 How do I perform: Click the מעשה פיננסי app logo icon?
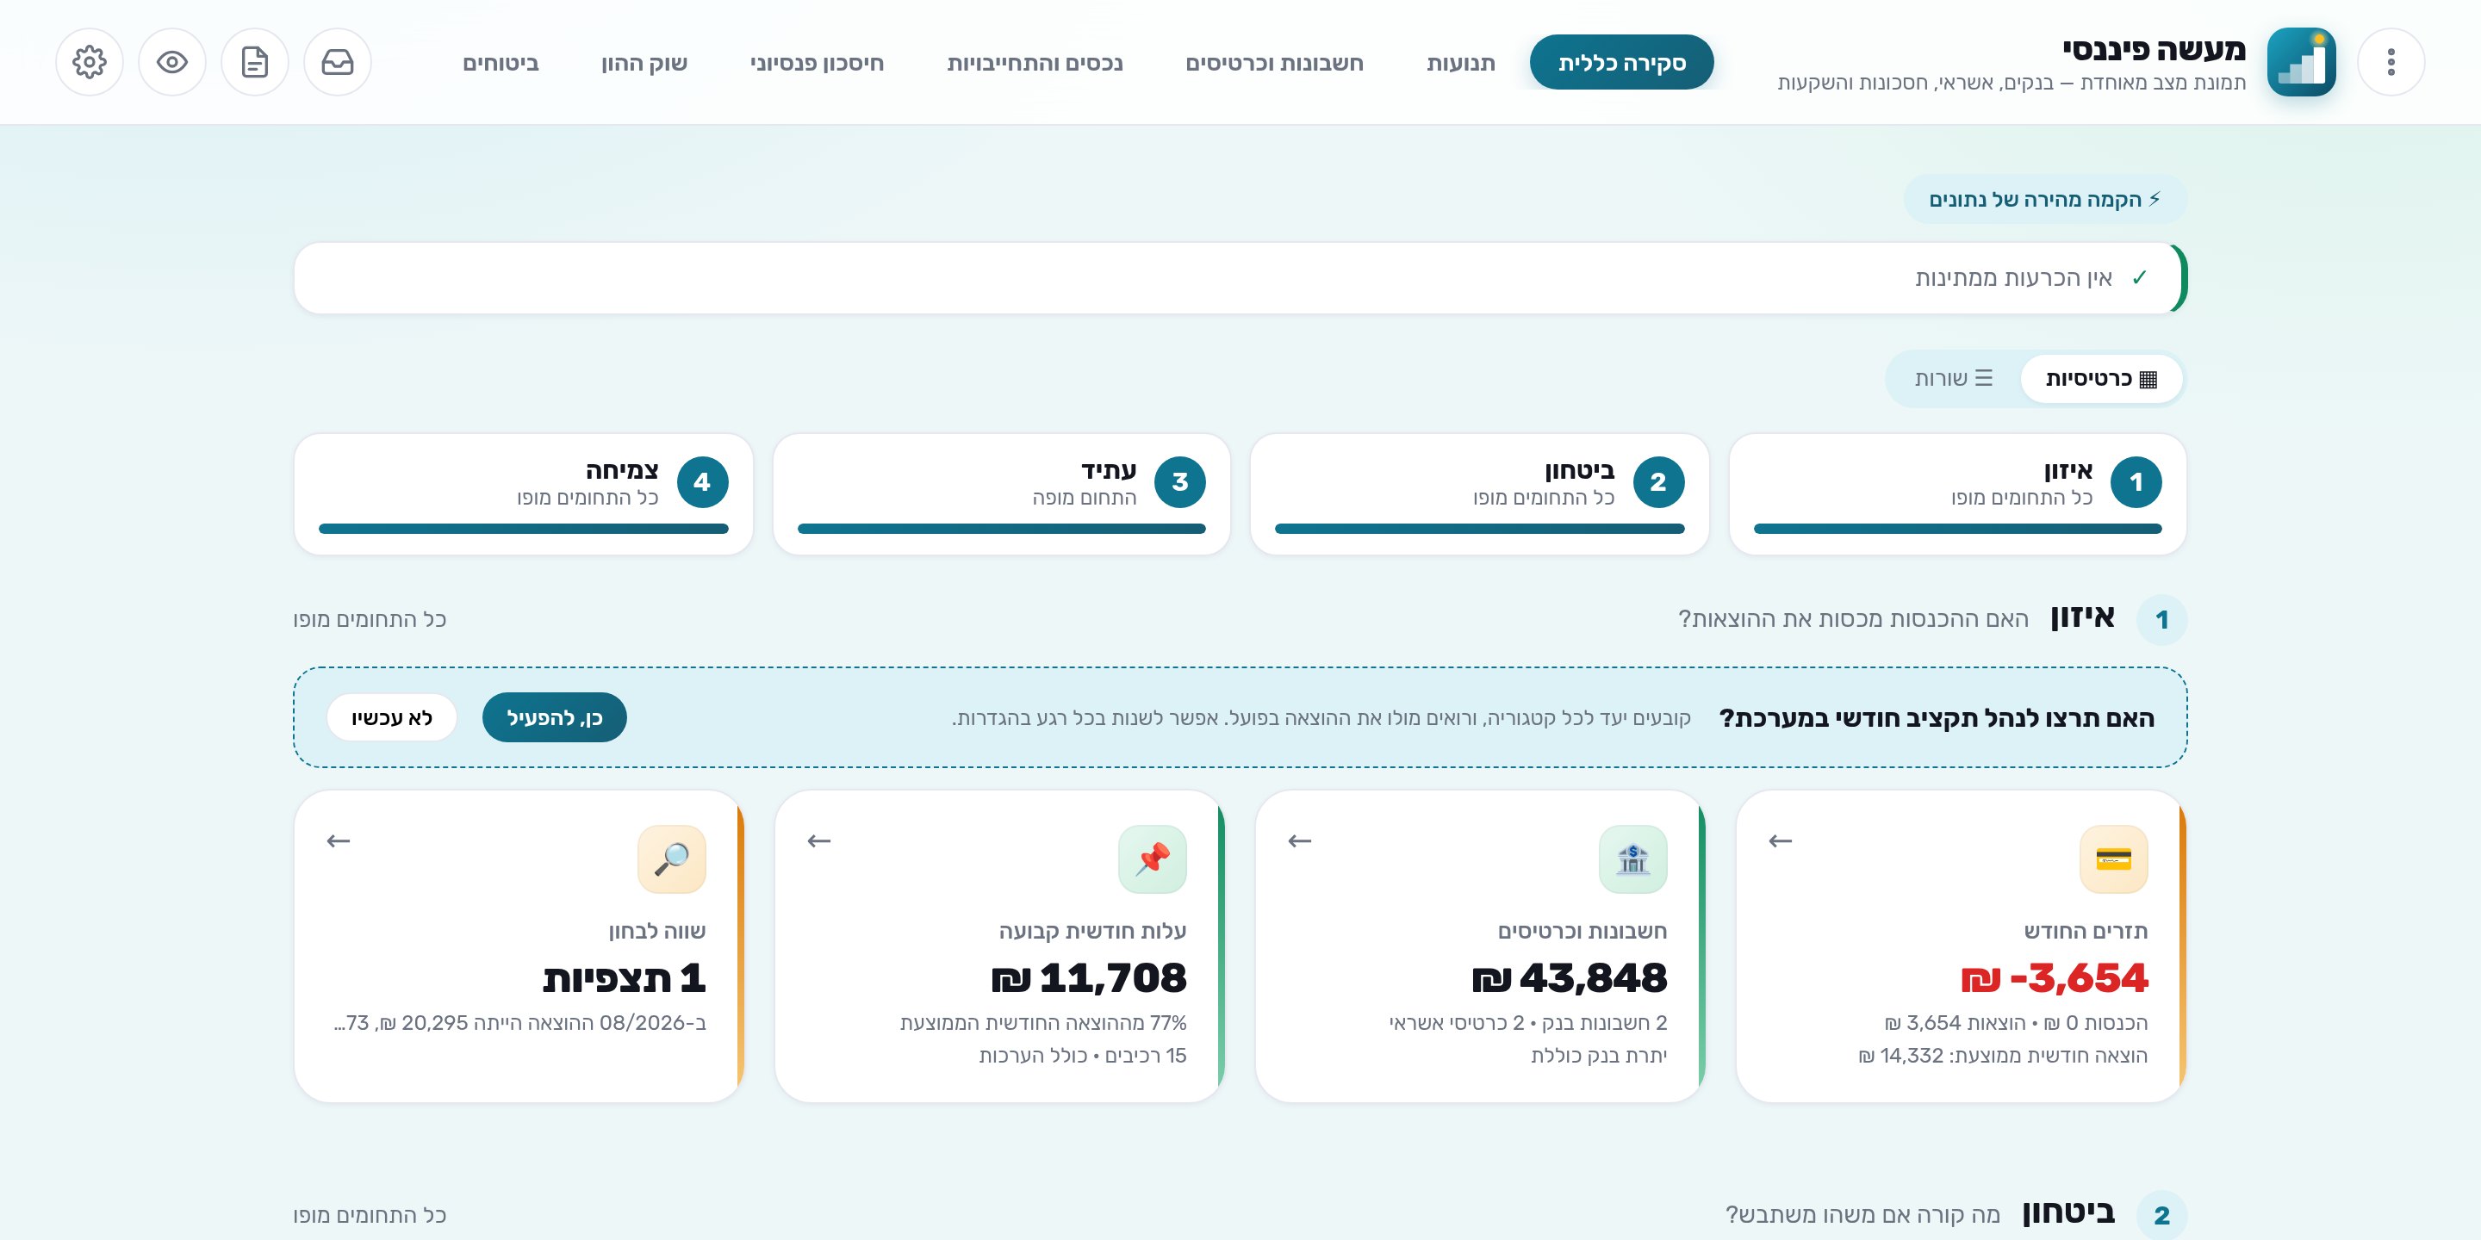coord(2301,63)
